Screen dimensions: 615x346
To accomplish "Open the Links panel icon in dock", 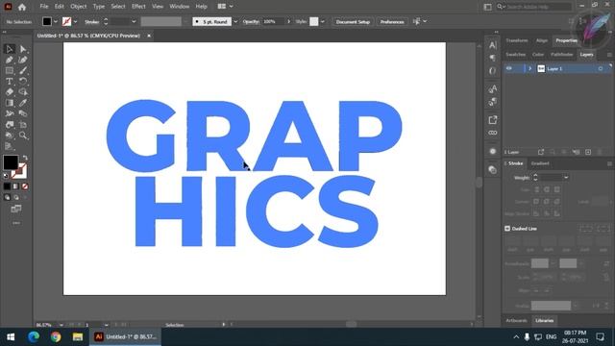I will [x=493, y=133].
